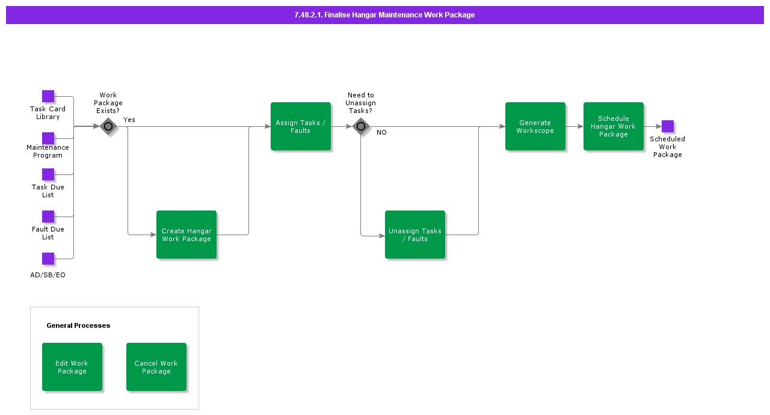Open the Generate Workscope step
Screen dimensions: 770x415
click(x=535, y=126)
